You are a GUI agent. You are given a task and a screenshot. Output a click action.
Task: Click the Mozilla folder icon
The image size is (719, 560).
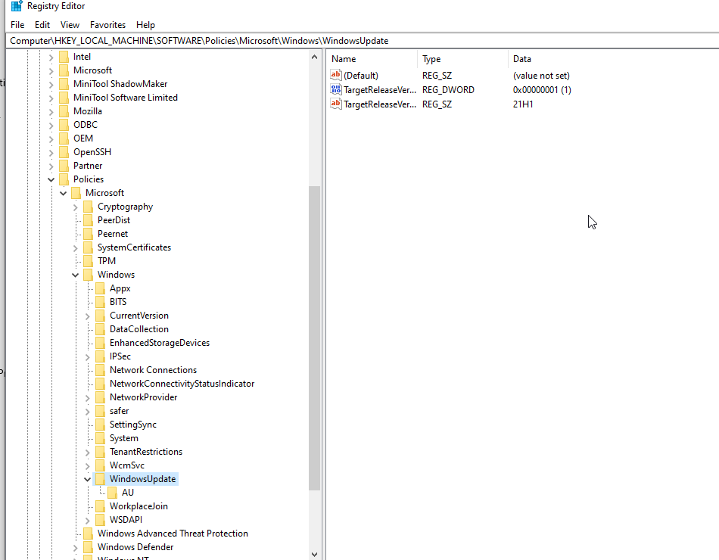click(x=64, y=111)
